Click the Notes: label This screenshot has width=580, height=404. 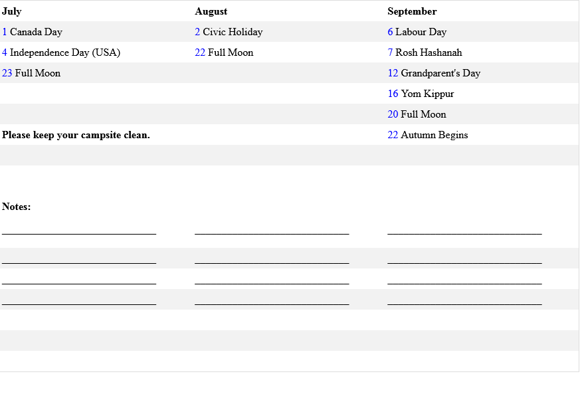pyautogui.click(x=17, y=207)
